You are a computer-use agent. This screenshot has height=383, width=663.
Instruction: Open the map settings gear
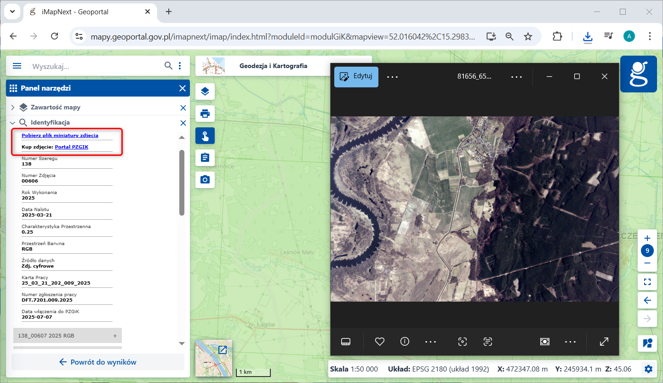648,369
